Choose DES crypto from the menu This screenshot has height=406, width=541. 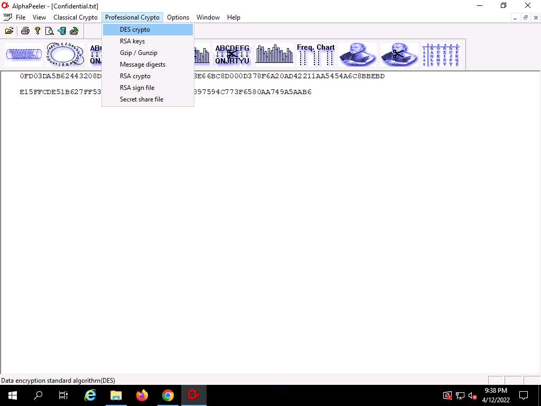tap(135, 30)
